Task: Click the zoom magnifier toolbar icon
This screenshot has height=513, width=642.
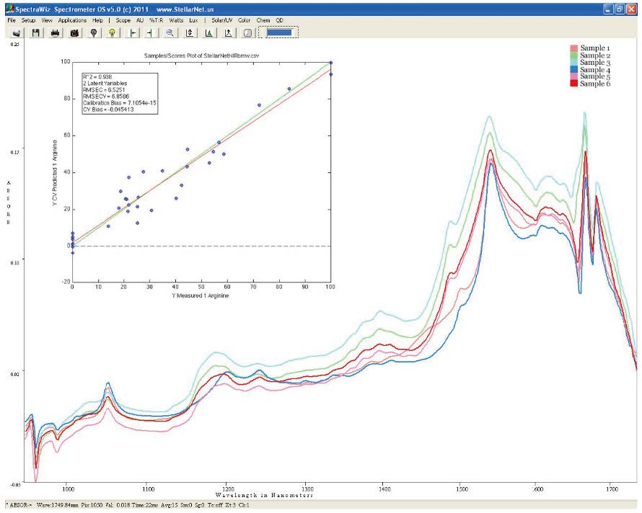Action: coord(170,32)
